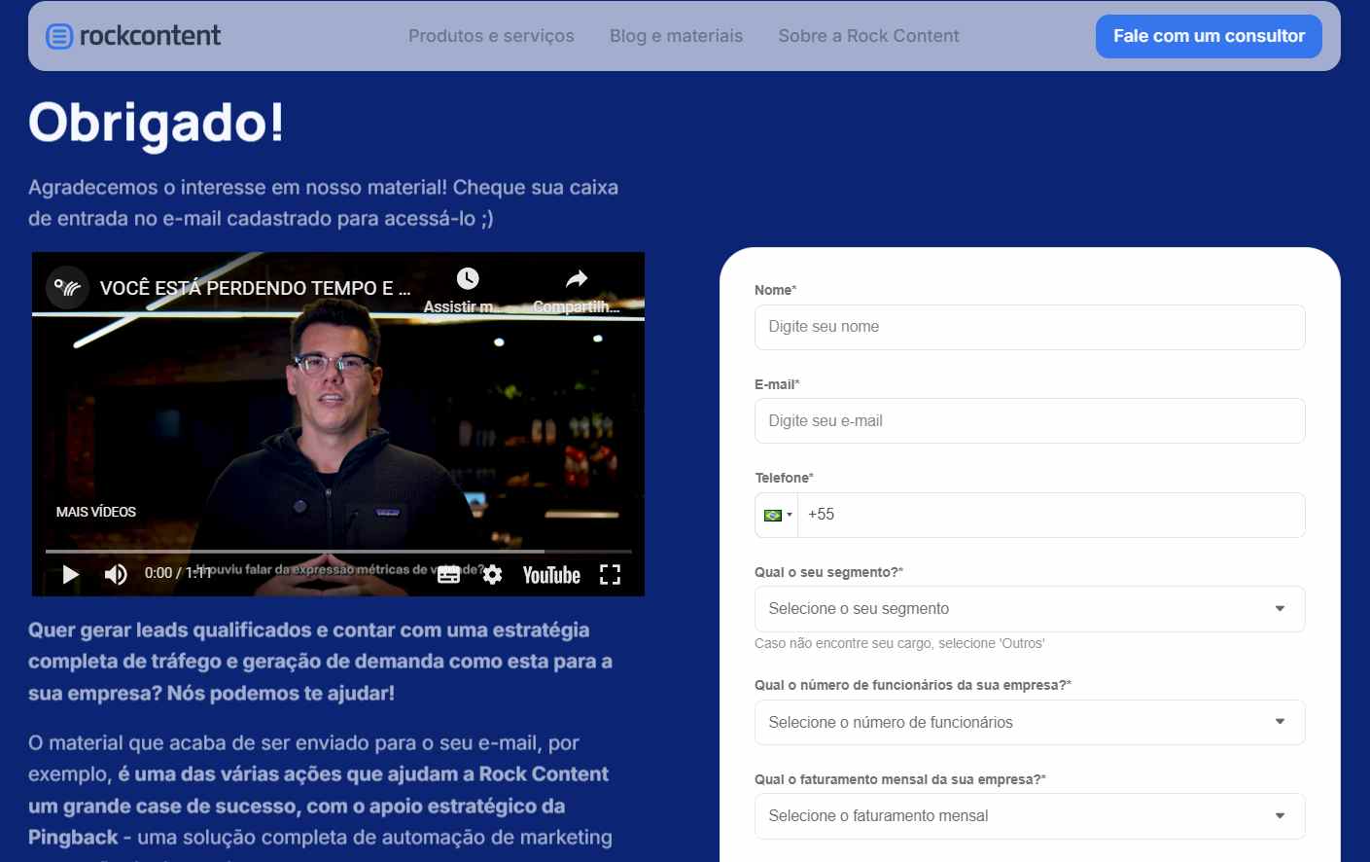
Task: Click the Nome* label
Action: pyautogui.click(x=775, y=290)
